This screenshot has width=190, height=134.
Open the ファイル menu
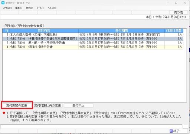pyautogui.click(x=7, y=8)
